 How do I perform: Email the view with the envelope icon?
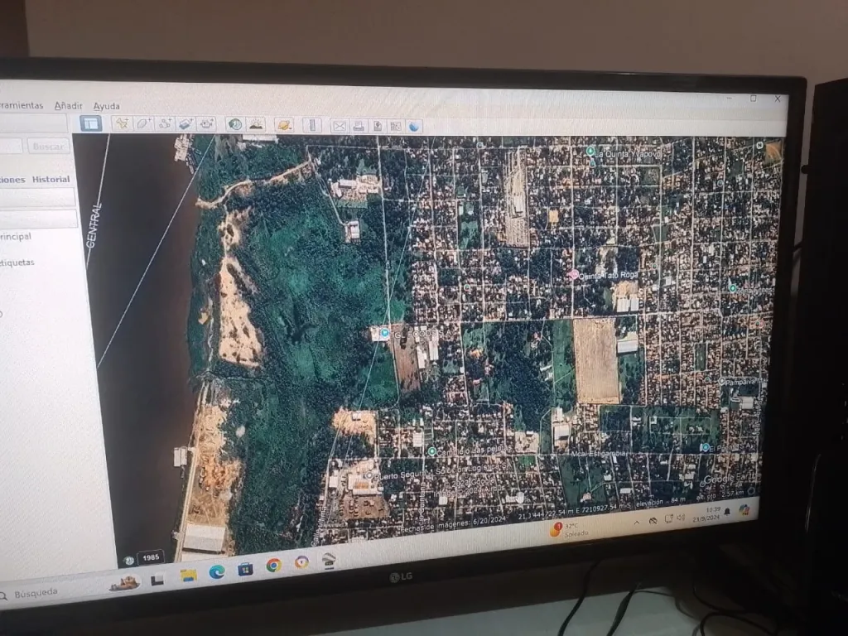[x=339, y=126]
